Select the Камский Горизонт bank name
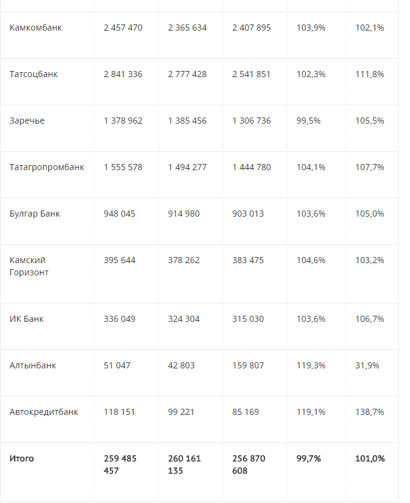The width and height of the screenshot is (410, 503). point(29,266)
